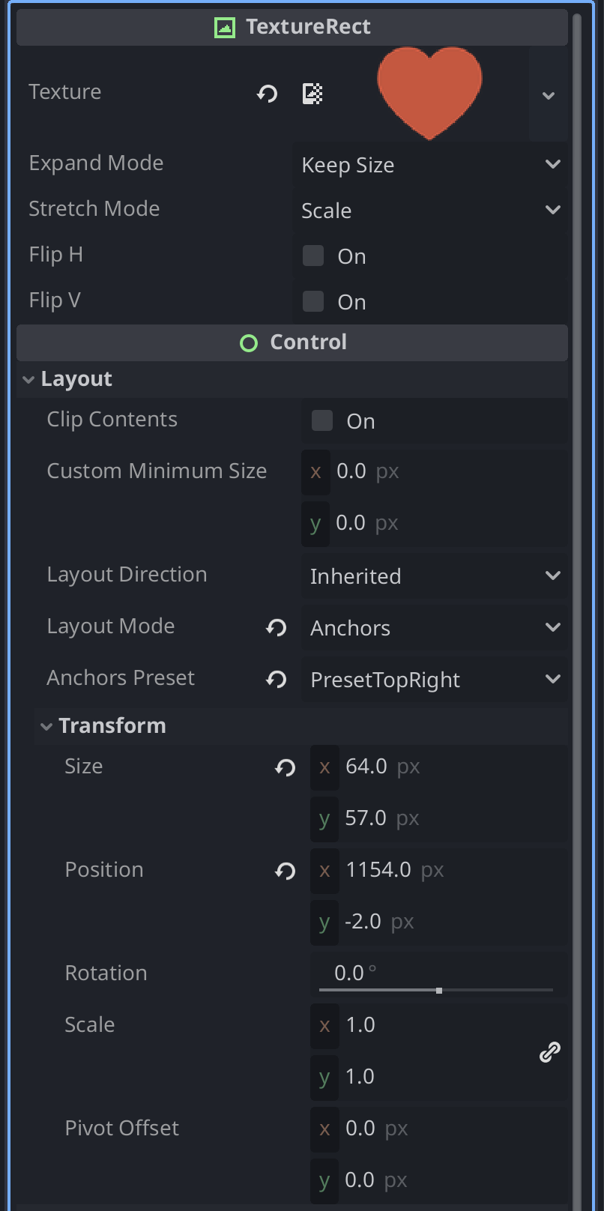Open the Stretch Mode dropdown
Screen dimensions: 604x1211
431,211
